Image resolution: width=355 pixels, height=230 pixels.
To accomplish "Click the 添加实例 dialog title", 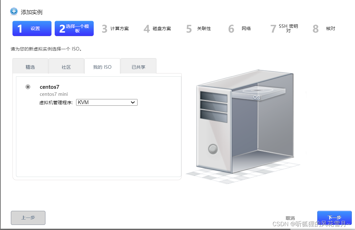I will pos(32,12).
